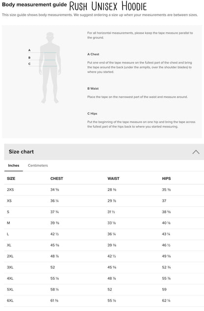The image size is (204, 311).
Task: Click the C hips marker on figure
Action: click(29, 64)
